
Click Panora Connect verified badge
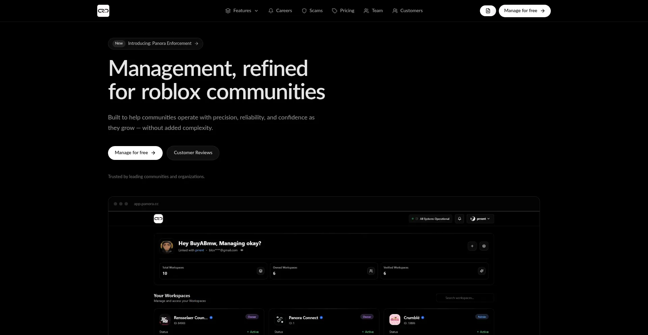(321, 318)
